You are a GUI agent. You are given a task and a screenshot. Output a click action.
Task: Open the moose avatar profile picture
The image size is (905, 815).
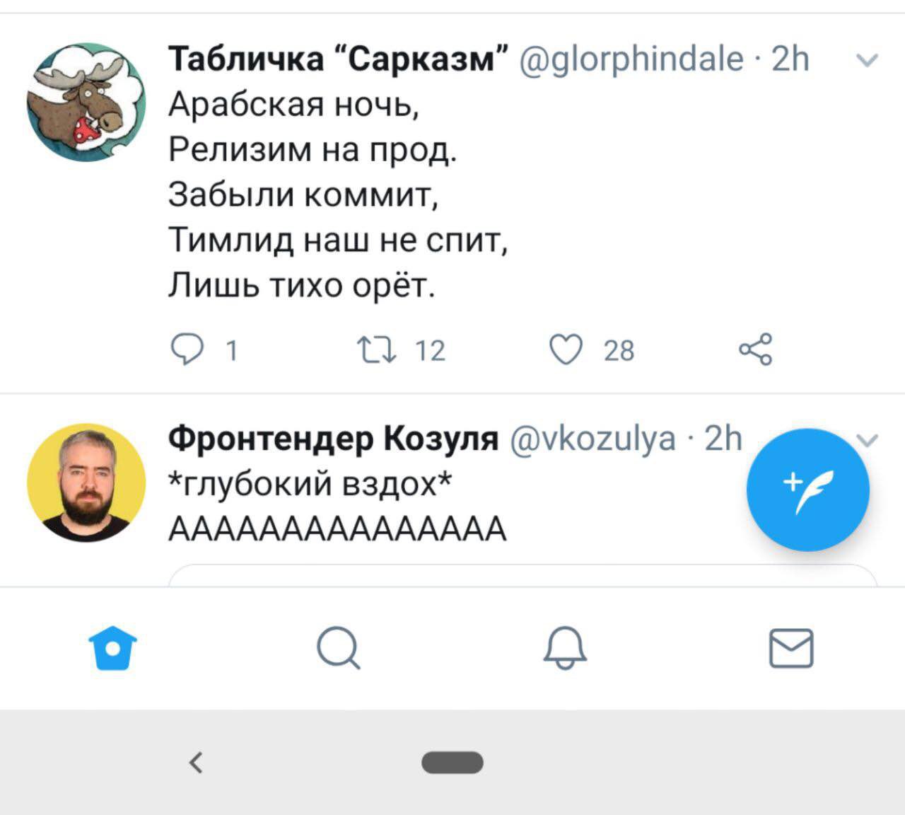pyautogui.click(x=86, y=103)
